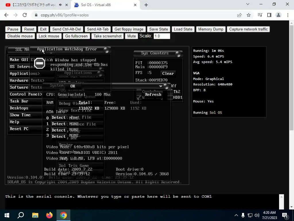This screenshot has width=294, height=221.
Task: Click Go fullscreen button
Action: [76, 36]
